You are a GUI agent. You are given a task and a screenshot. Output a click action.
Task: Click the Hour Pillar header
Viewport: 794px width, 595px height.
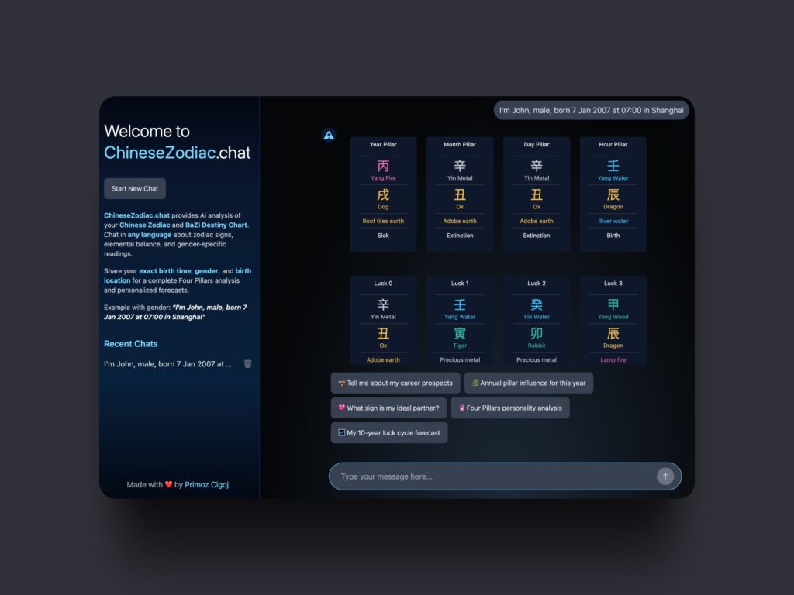[613, 144]
